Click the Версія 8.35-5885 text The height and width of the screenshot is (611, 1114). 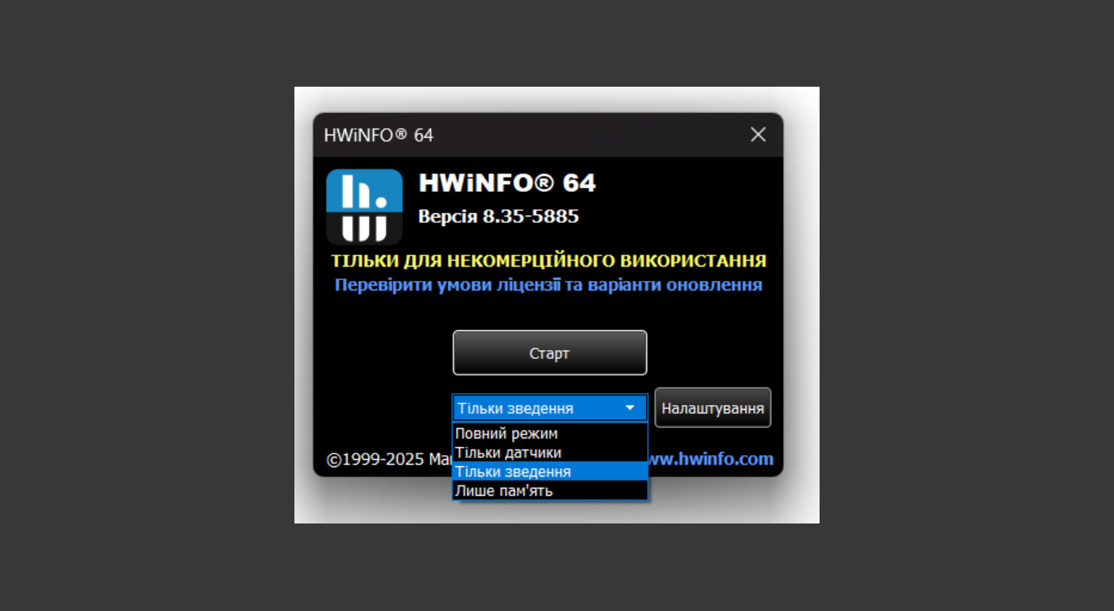(x=499, y=216)
